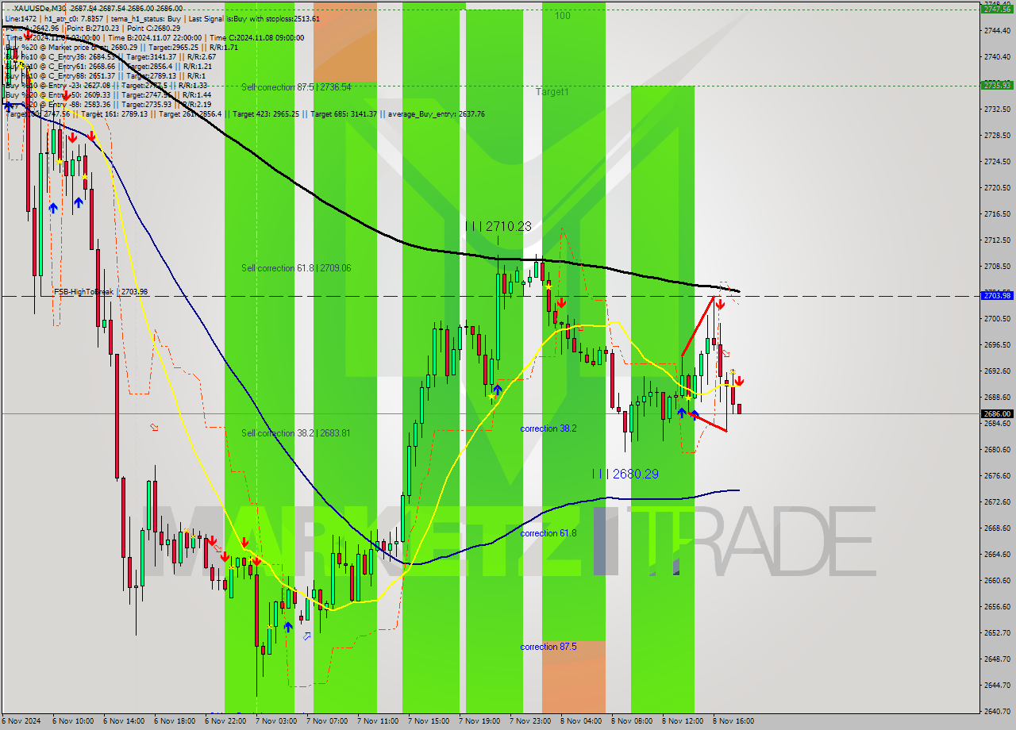Select the '2680.29' swing low label
1016x730 pixels.
625,474
